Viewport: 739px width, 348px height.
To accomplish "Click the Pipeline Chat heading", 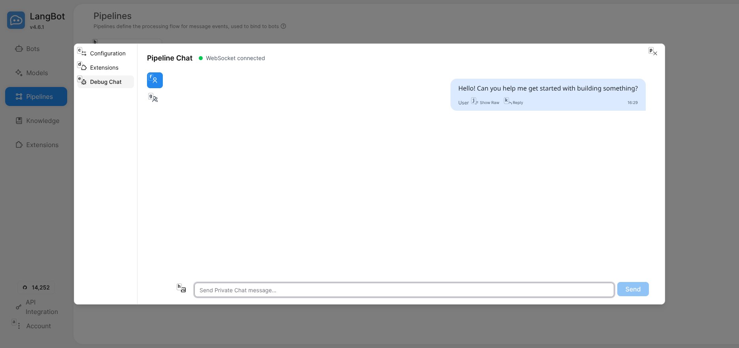I will 170,58.
